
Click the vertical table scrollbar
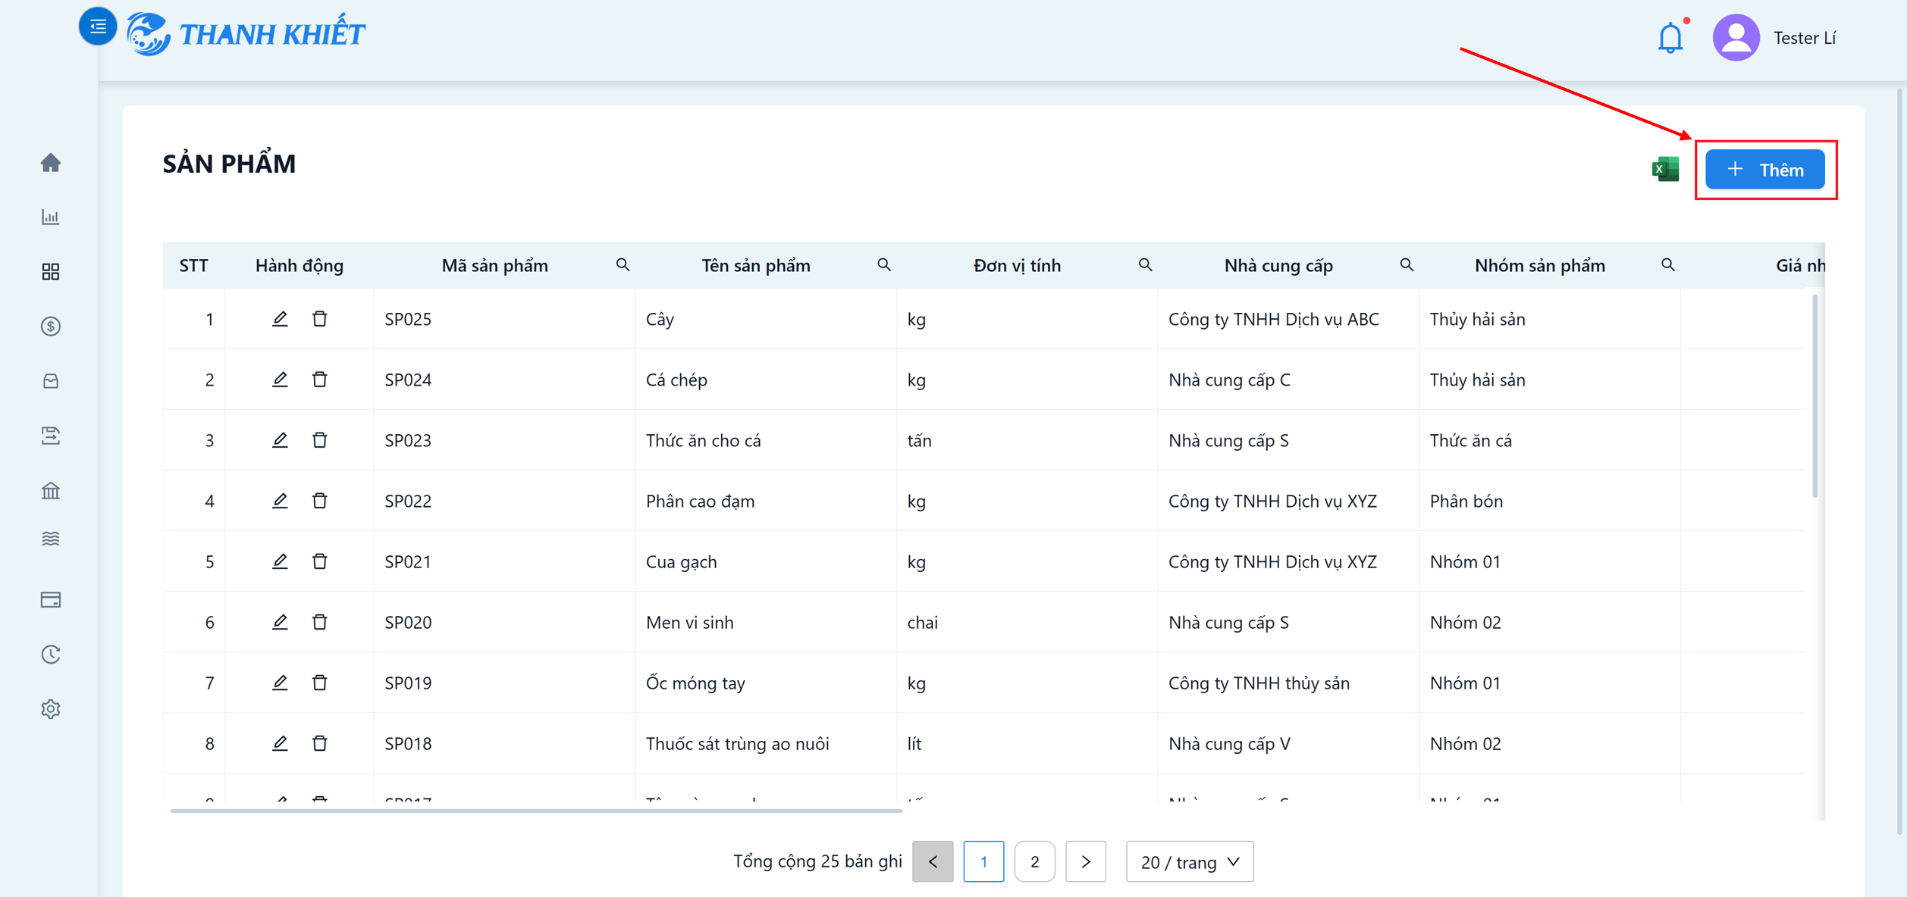1815,396
